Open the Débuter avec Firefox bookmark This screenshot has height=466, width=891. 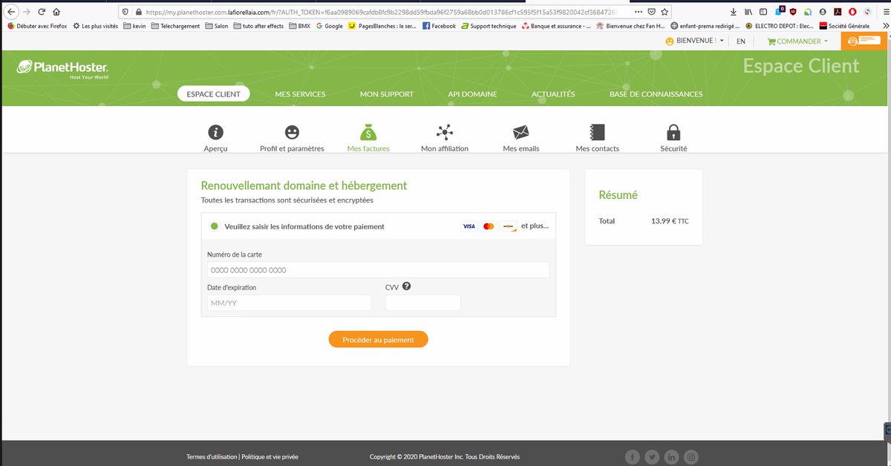[37, 26]
